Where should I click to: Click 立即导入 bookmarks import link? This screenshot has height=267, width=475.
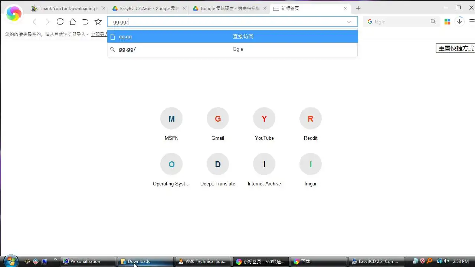(99, 34)
